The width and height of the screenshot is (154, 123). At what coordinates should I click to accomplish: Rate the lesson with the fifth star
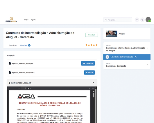(x=96, y=45)
